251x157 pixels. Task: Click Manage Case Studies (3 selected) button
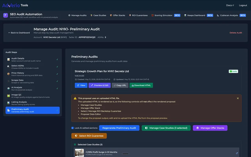click(x=166, y=128)
